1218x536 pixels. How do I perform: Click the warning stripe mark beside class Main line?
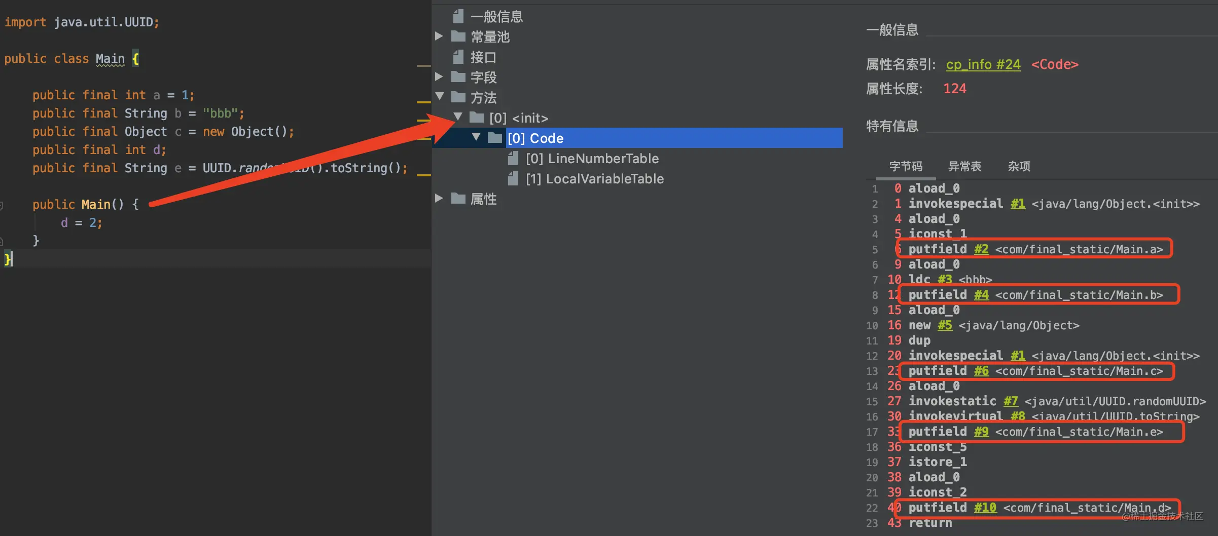click(x=423, y=66)
